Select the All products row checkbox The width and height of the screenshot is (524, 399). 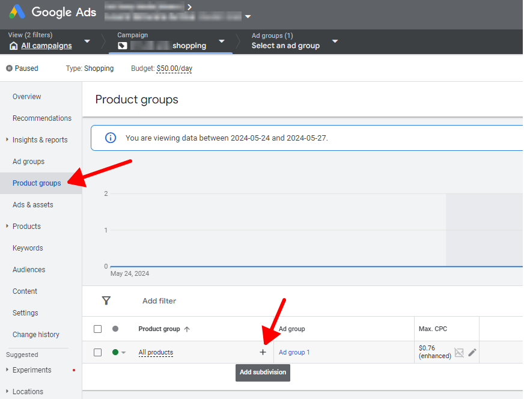click(x=97, y=352)
